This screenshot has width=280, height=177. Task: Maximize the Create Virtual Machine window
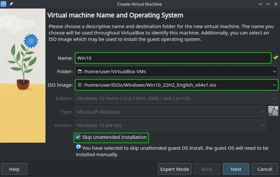click(268, 4)
